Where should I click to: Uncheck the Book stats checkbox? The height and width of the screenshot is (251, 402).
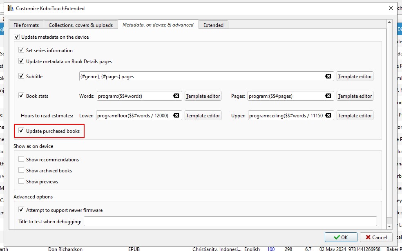[21, 96]
